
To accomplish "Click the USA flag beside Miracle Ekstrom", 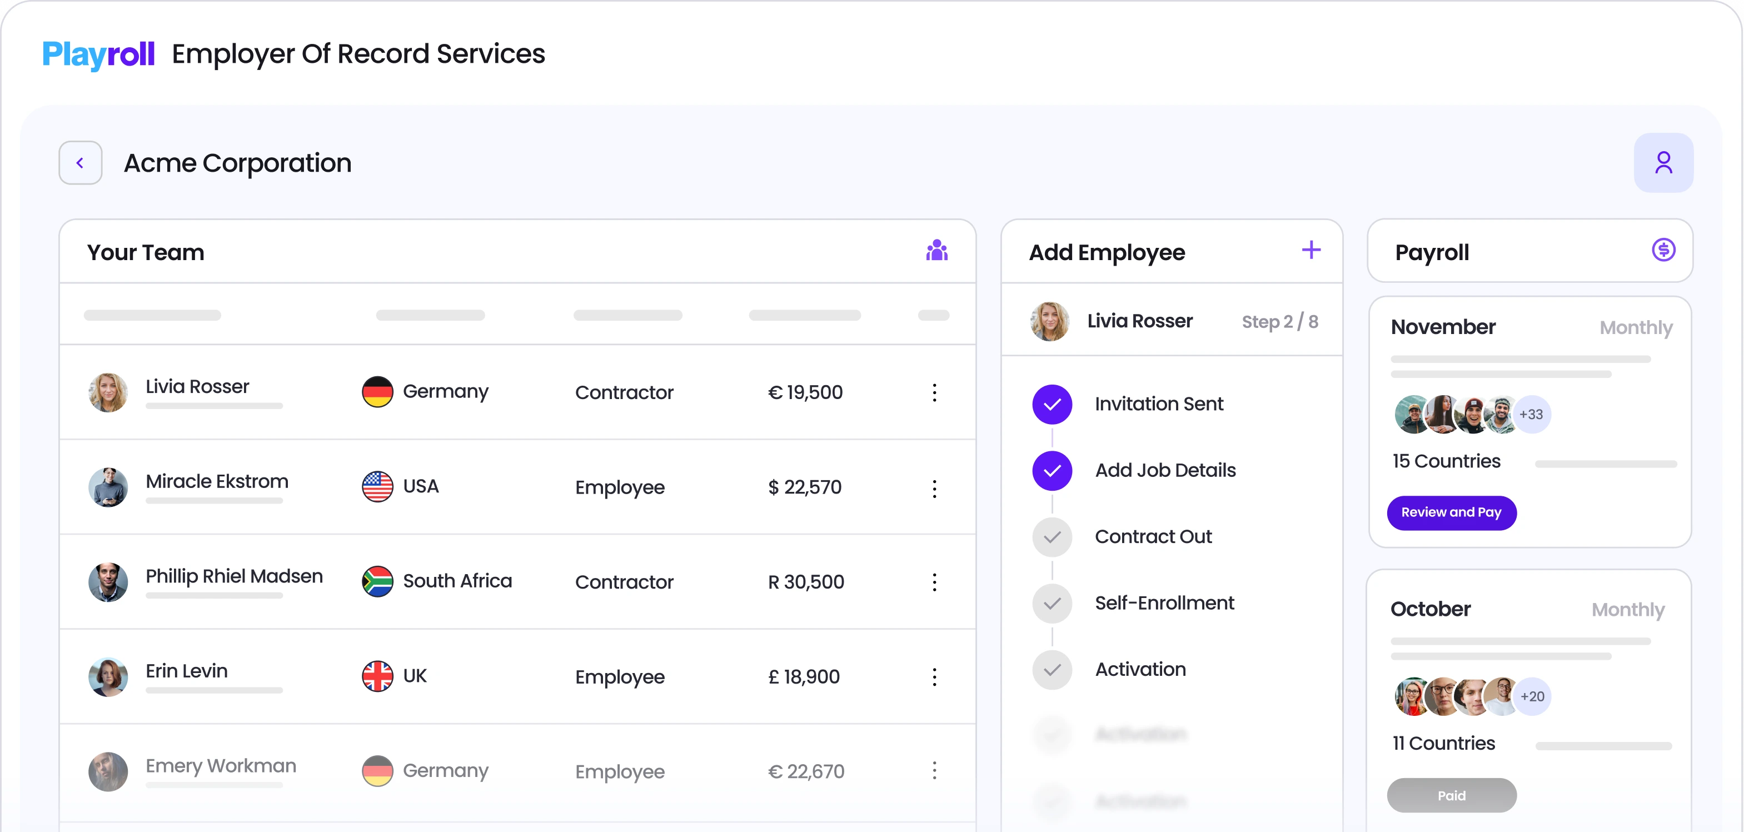I will pos(377,486).
